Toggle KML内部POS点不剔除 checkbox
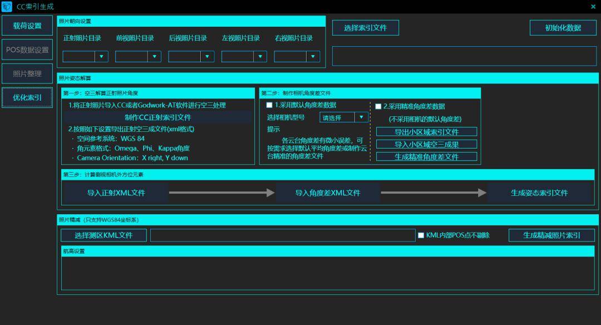601x325 pixels. 421,235
